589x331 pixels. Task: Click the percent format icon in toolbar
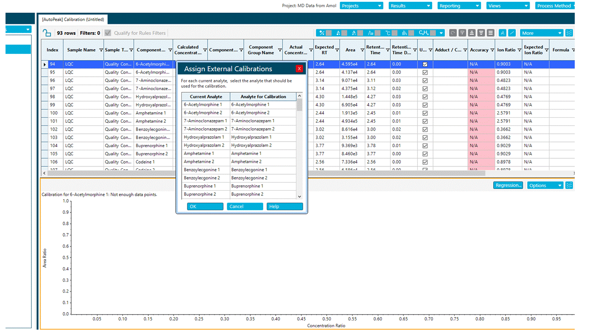tap(322, 33)
